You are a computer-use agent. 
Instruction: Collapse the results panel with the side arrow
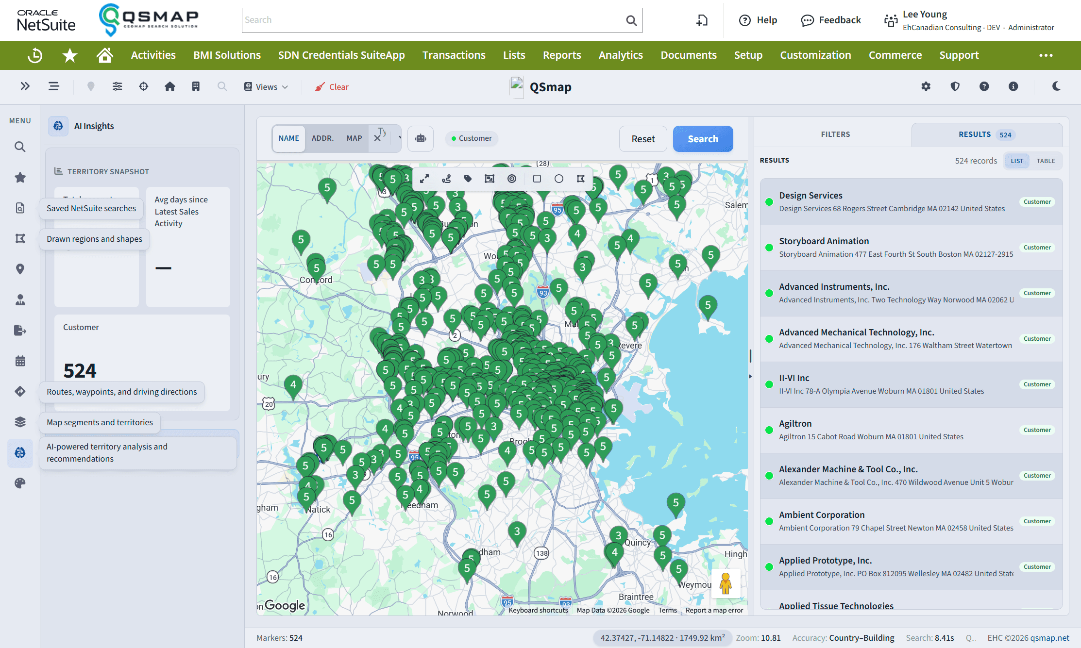tap(750, 376)
